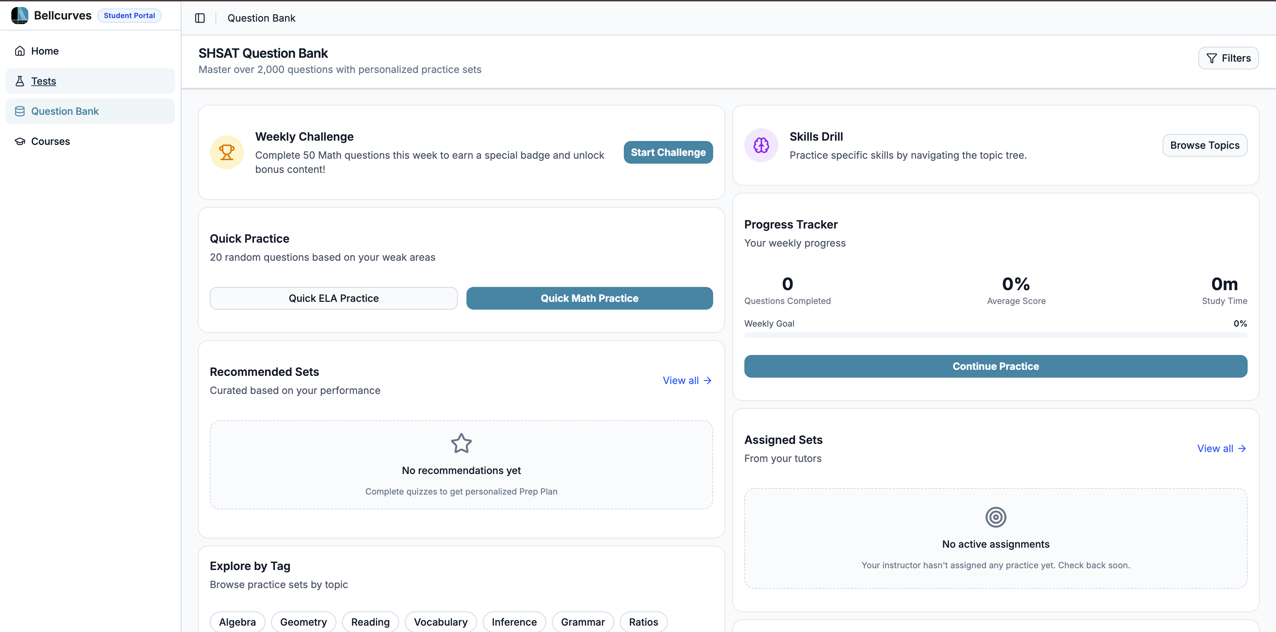Screen dimensions: 1276x632
Task: Select the Grammar tag
Action: (x=582, y=622)
